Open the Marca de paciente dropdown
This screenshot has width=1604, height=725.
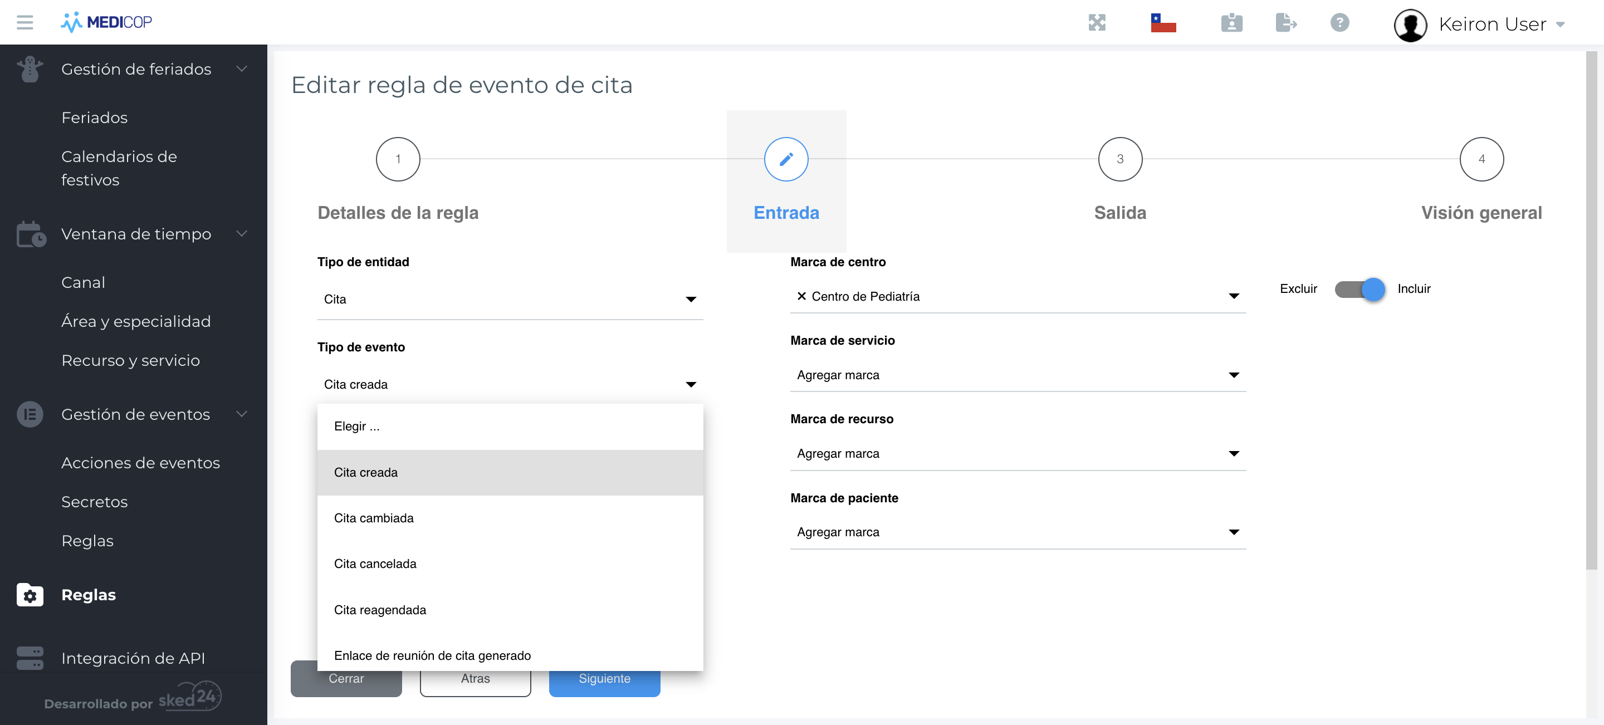[1018, 532]
